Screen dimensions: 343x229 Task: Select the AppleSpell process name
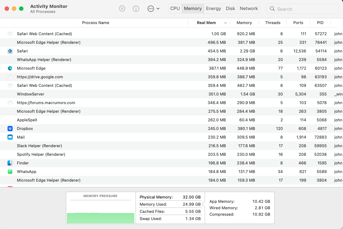(27, 120)
